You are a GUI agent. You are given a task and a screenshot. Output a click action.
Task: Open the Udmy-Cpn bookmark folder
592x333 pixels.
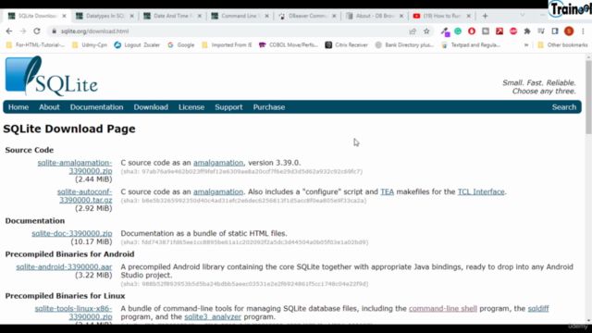[90, 45]
